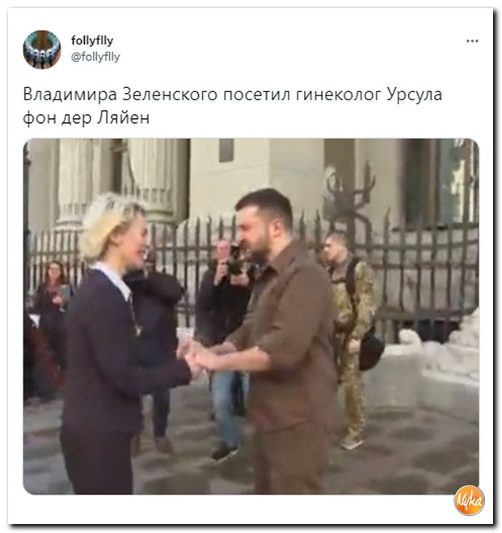This screenshot has width=502, height=533.
Task: Click the clasped hands in the video
Action: [199, 358]
